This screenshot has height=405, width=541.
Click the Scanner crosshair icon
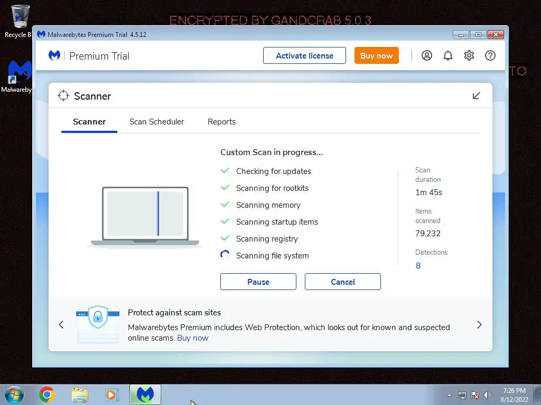tap(63, 96)
